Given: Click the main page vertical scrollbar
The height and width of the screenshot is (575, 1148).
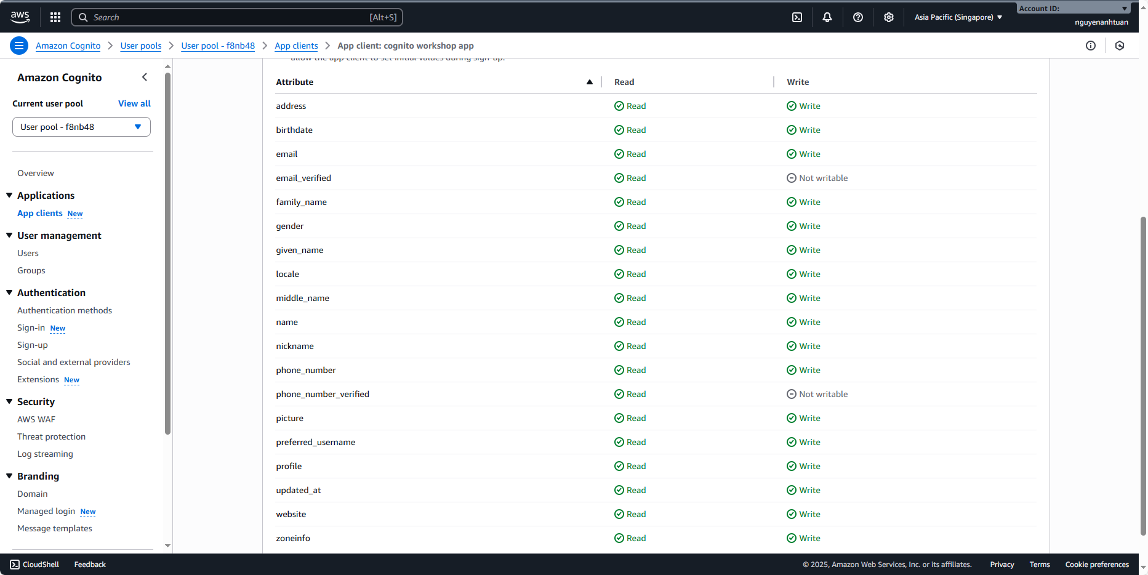Looking at the screenshot, I should click(x=1143, y=369).
